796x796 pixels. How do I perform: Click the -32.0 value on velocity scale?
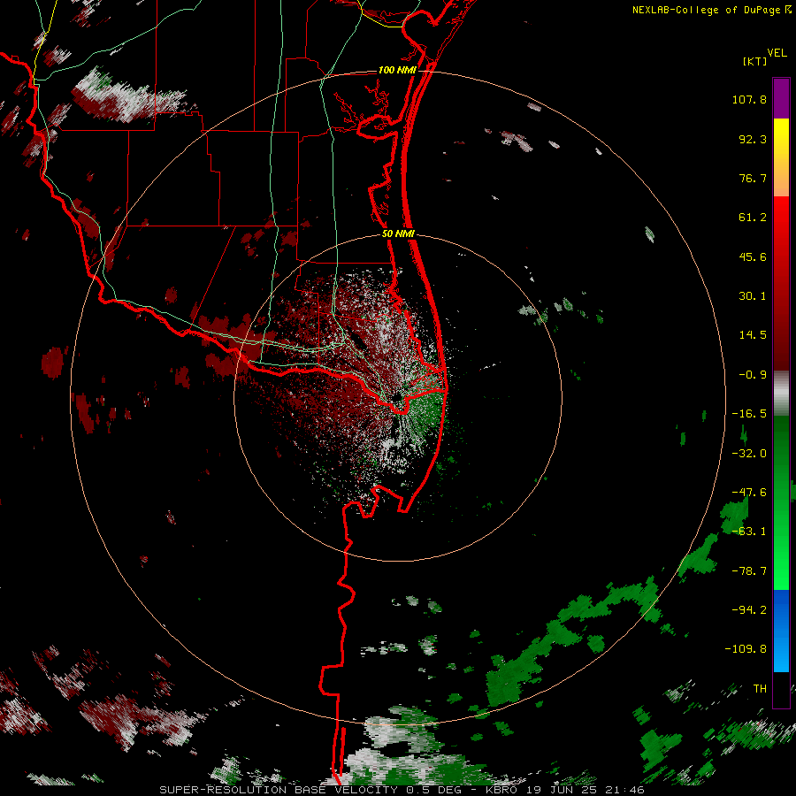point(749,454)
